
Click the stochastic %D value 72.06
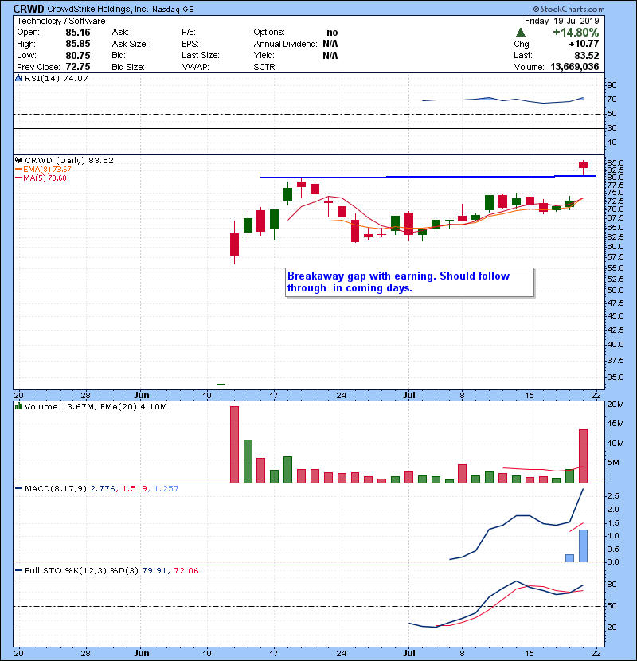point(186,571)
